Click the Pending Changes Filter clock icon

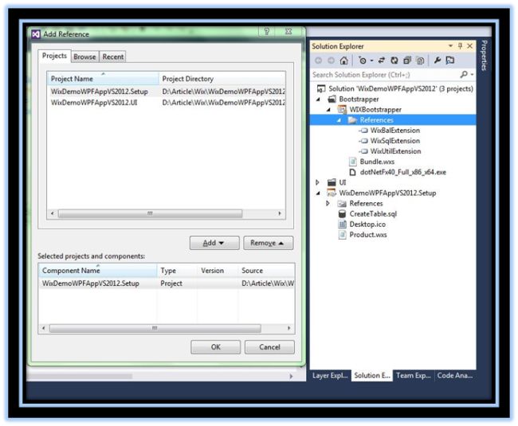tap(363, 61)
